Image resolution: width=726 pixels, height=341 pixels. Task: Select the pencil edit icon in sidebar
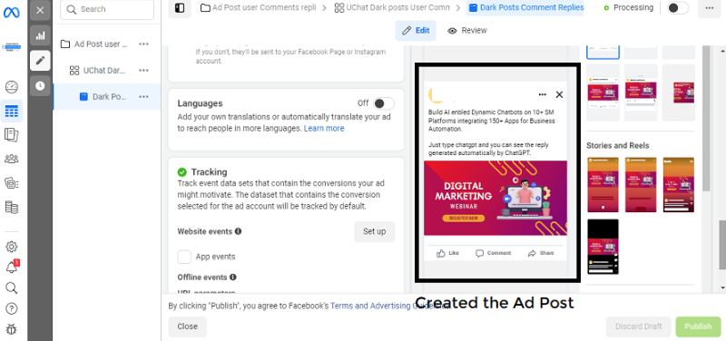(40, 61)
